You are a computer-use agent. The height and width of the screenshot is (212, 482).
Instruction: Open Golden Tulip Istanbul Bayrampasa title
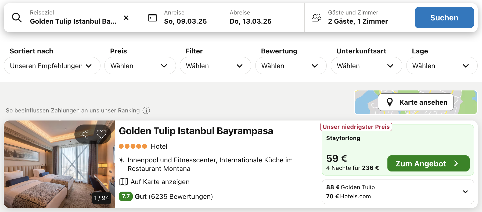[x=196, y=131]
